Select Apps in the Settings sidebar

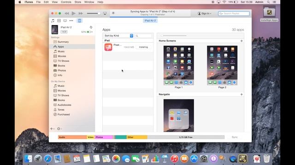click(72, 47)
